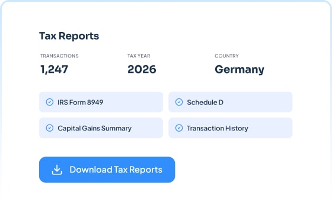Click the TRANSACTIONS label

point(59,56)
